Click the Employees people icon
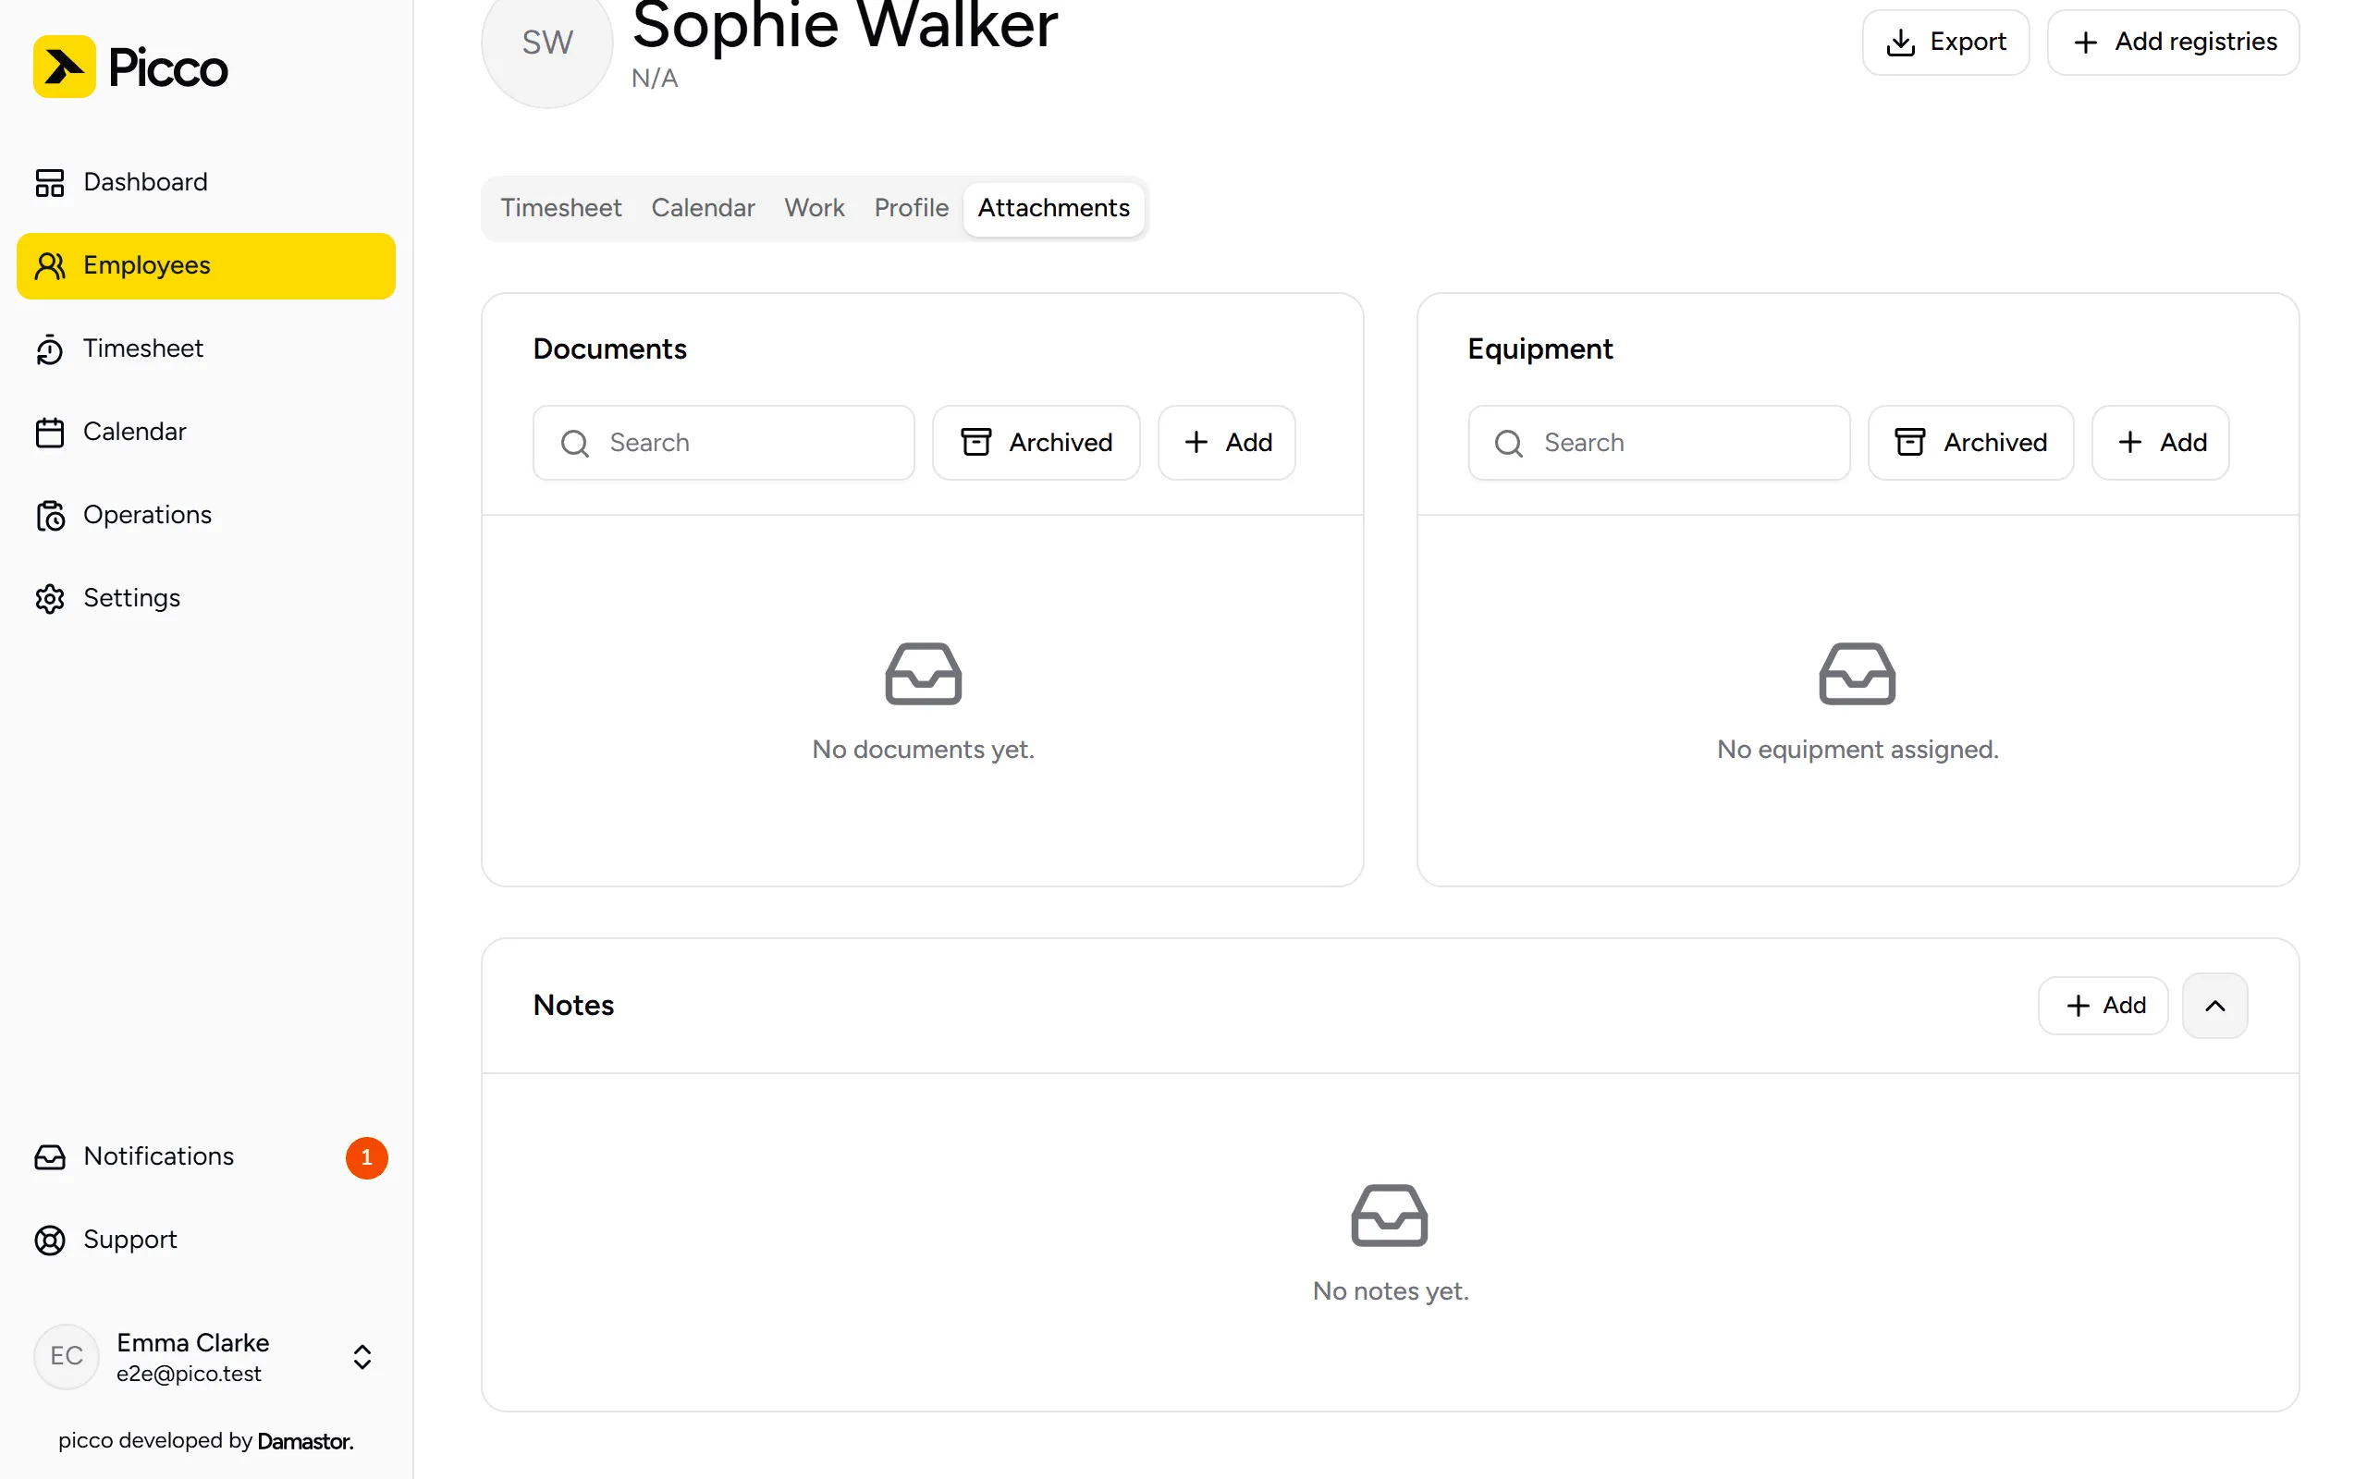The image size is (2367, 1479). tap(50, 266)
